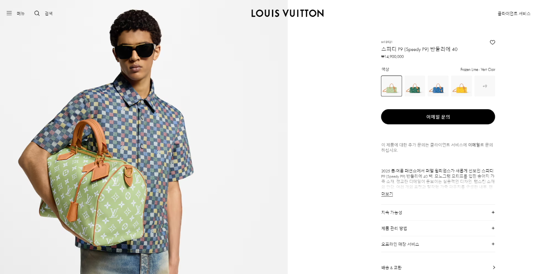The height and width of the screenshot is (274, 534).
Task: Open the 메뉴 text label
Action: pos(21,13)
